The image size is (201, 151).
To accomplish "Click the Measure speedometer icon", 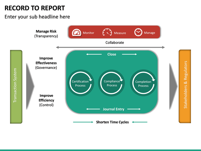I will tap(107, 32).
